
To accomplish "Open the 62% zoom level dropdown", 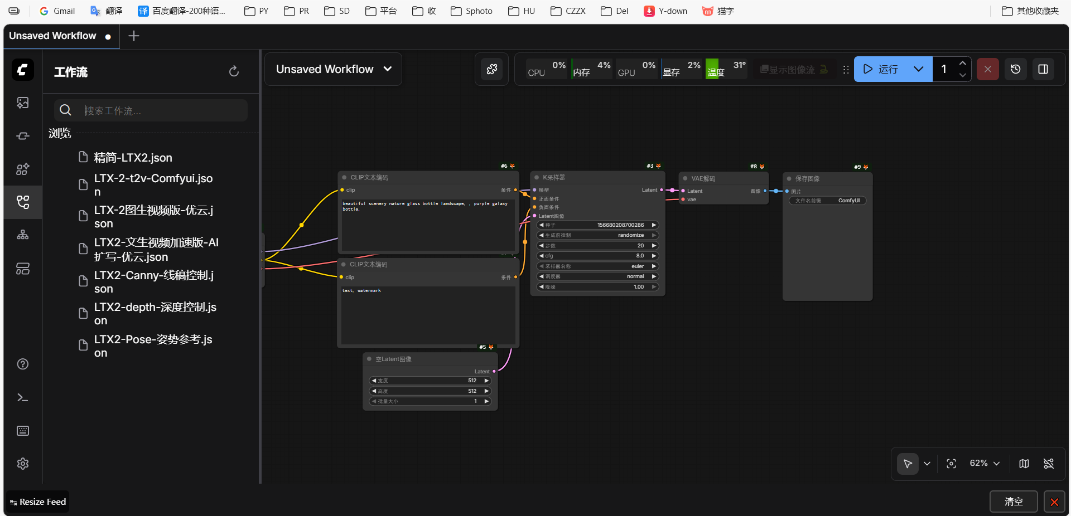I will click(985, 464).
